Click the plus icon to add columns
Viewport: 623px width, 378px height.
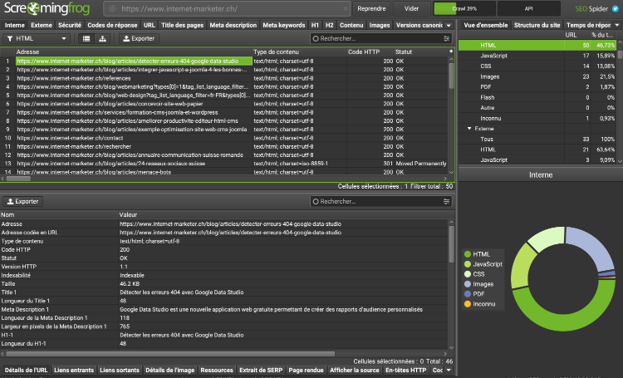coord(451,52)
